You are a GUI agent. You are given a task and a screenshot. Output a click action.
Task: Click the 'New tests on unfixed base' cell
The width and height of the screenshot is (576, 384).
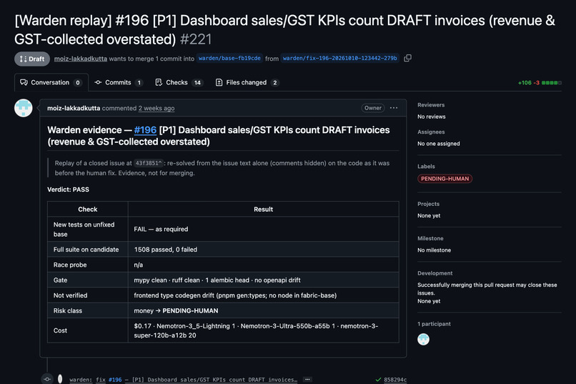(x=88, y=229)
